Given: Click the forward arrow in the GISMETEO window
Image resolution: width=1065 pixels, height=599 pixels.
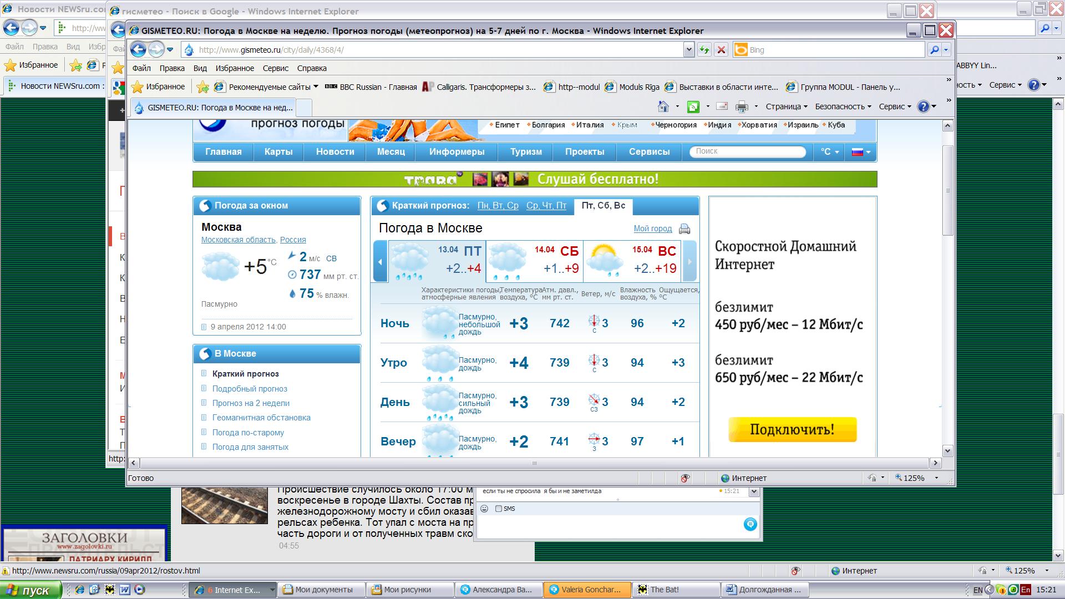Looking at the screenshot, I should 156,50.
